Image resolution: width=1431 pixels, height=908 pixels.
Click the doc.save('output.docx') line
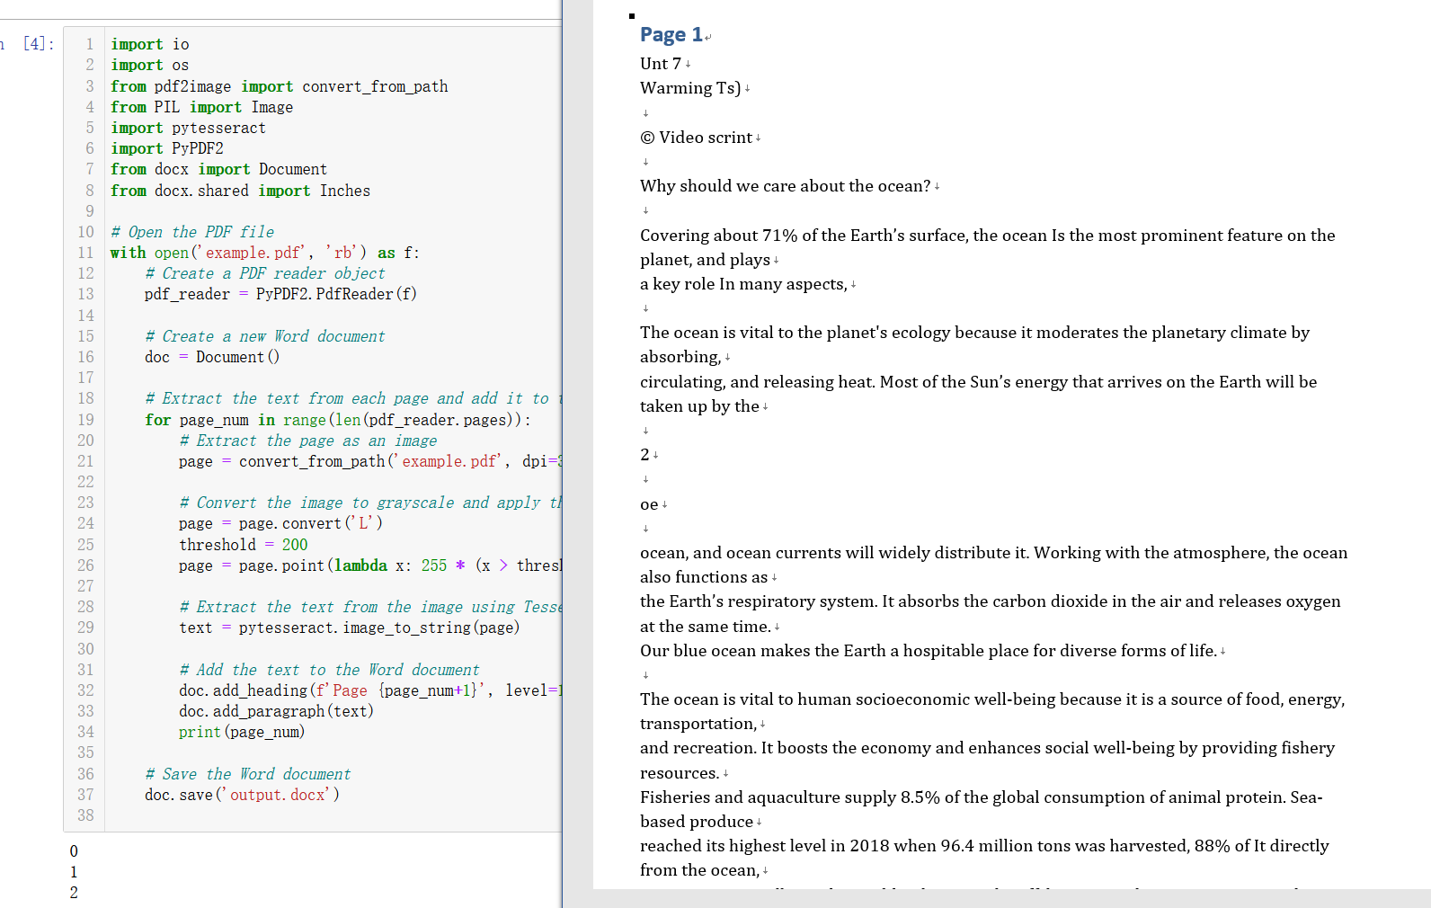pyautogui.click(x=242, y=795)
